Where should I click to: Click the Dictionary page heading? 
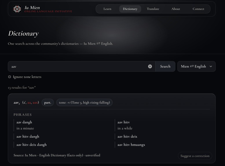23,33
